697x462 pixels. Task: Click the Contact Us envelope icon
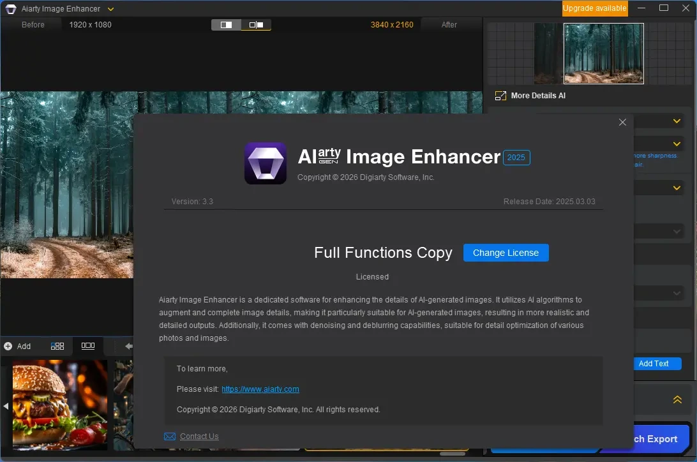[170, 436]
